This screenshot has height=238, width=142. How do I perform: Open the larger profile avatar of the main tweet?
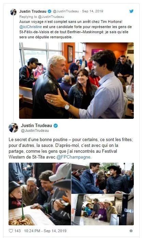click(13, 128)
